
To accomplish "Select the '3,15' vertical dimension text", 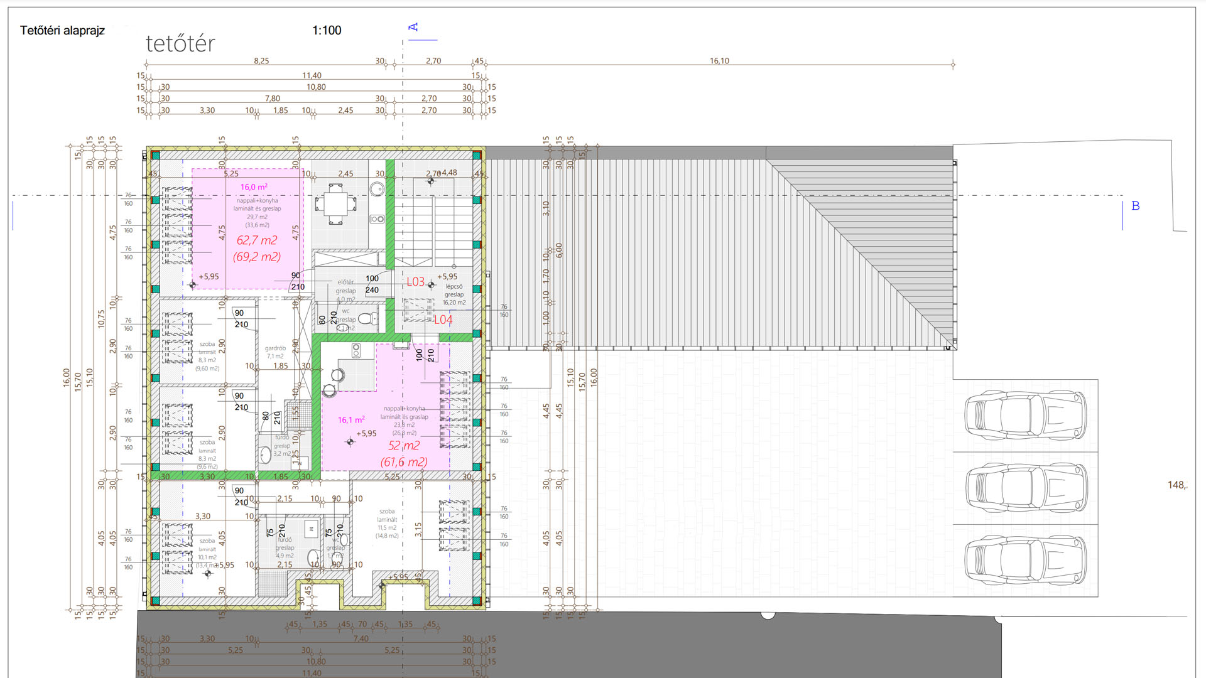I will point(418,530).
